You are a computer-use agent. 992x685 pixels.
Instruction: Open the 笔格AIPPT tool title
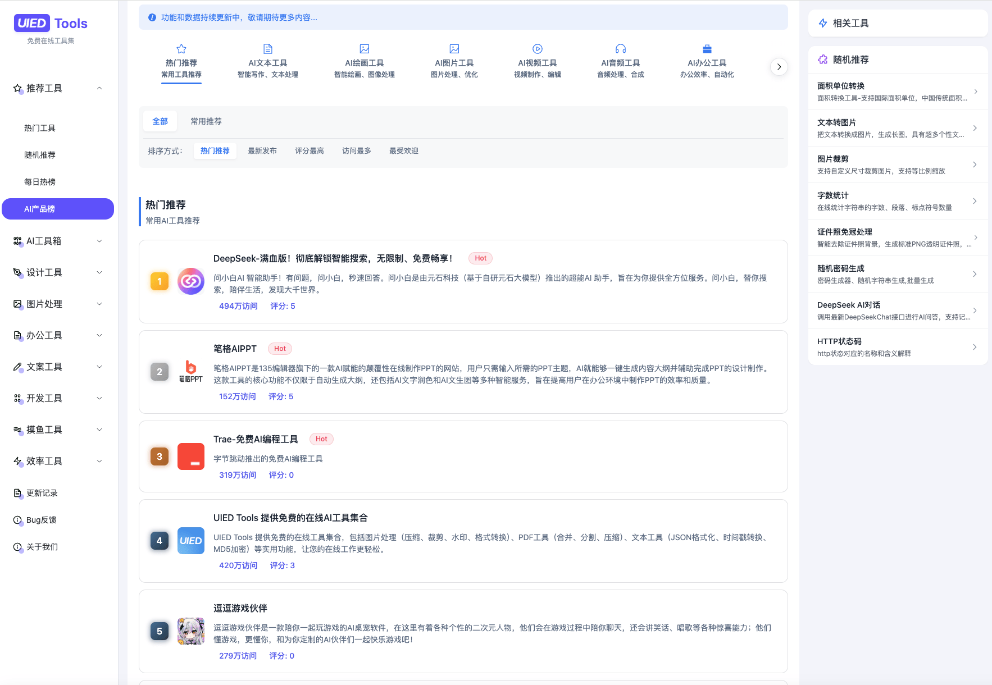click(235, 349)
